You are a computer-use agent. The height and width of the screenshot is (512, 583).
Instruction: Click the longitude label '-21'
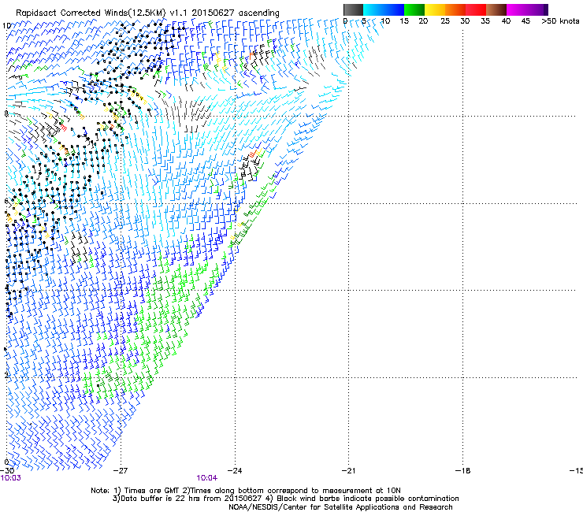pyautogui.click(x=348, y=471)
